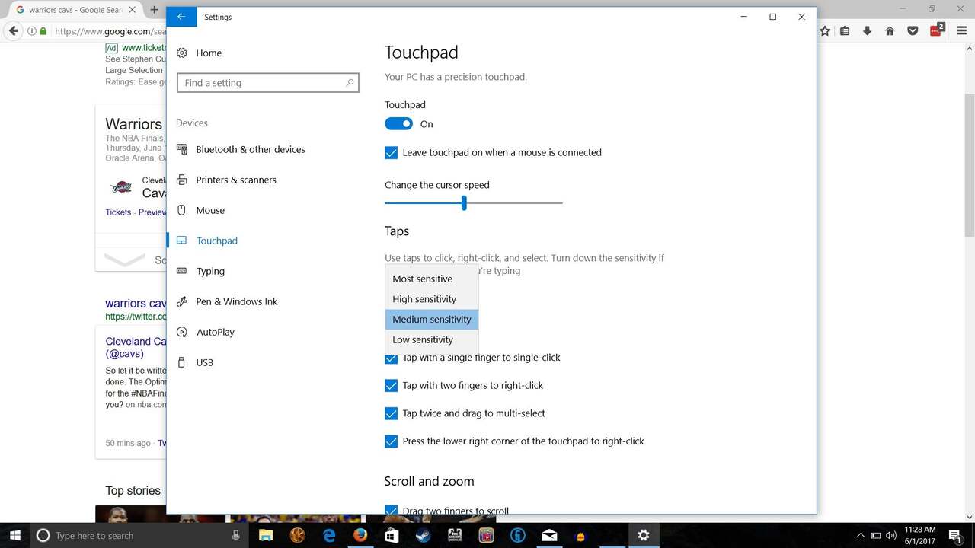The height and width of the screenshot is (548, 975).
Task: Pick Low sensitivity in the dropdown
Action: [423, 340]
